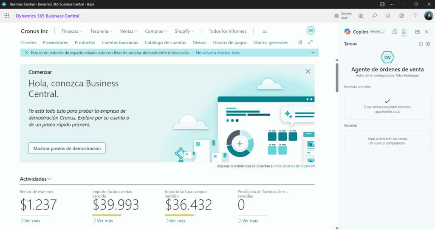Open the settings gear in header
The image size is (435, 230).
(x=401, y=16)
